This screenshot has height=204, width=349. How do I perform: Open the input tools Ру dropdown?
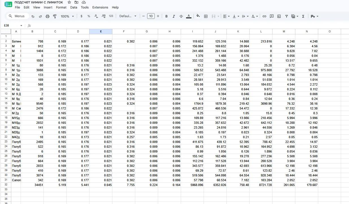315,16
